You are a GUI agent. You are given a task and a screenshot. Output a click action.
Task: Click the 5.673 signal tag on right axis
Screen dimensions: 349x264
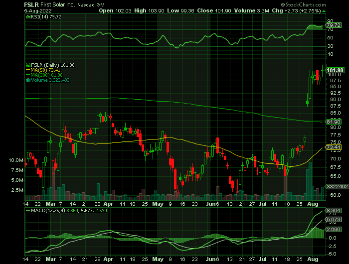pos(333,220)
